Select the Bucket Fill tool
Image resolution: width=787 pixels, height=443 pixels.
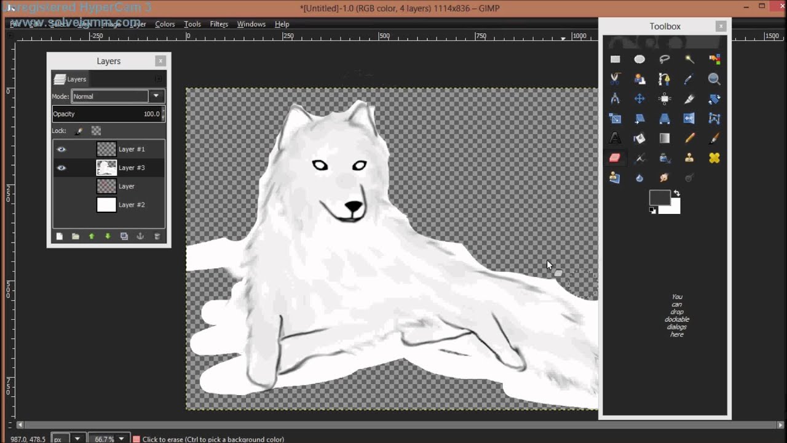coord(639,138)
